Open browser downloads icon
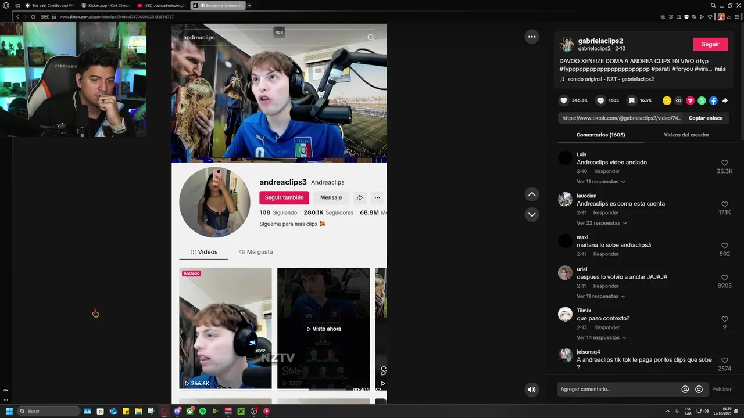This screenshot has height=418, width=744. tap(729, 17)
